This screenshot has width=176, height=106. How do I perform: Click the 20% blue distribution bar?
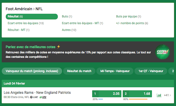[101, 99]
